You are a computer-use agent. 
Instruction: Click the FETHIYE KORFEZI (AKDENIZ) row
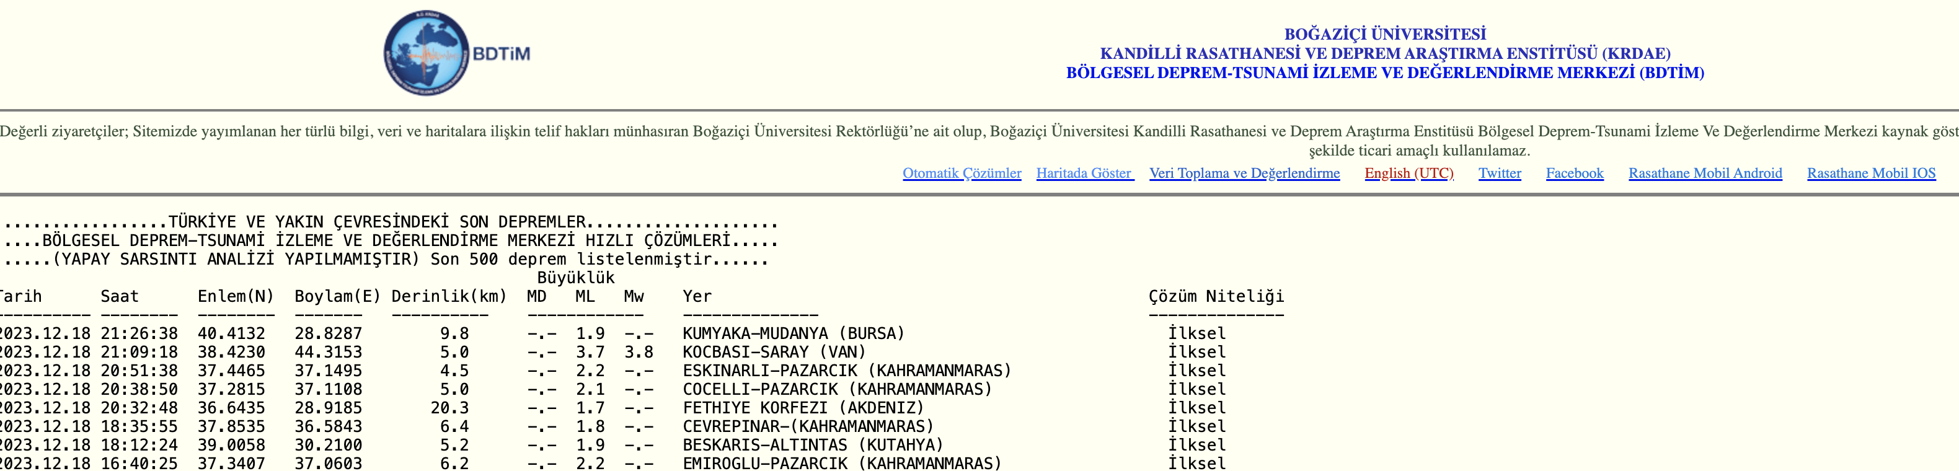click(x=803, y=408)
